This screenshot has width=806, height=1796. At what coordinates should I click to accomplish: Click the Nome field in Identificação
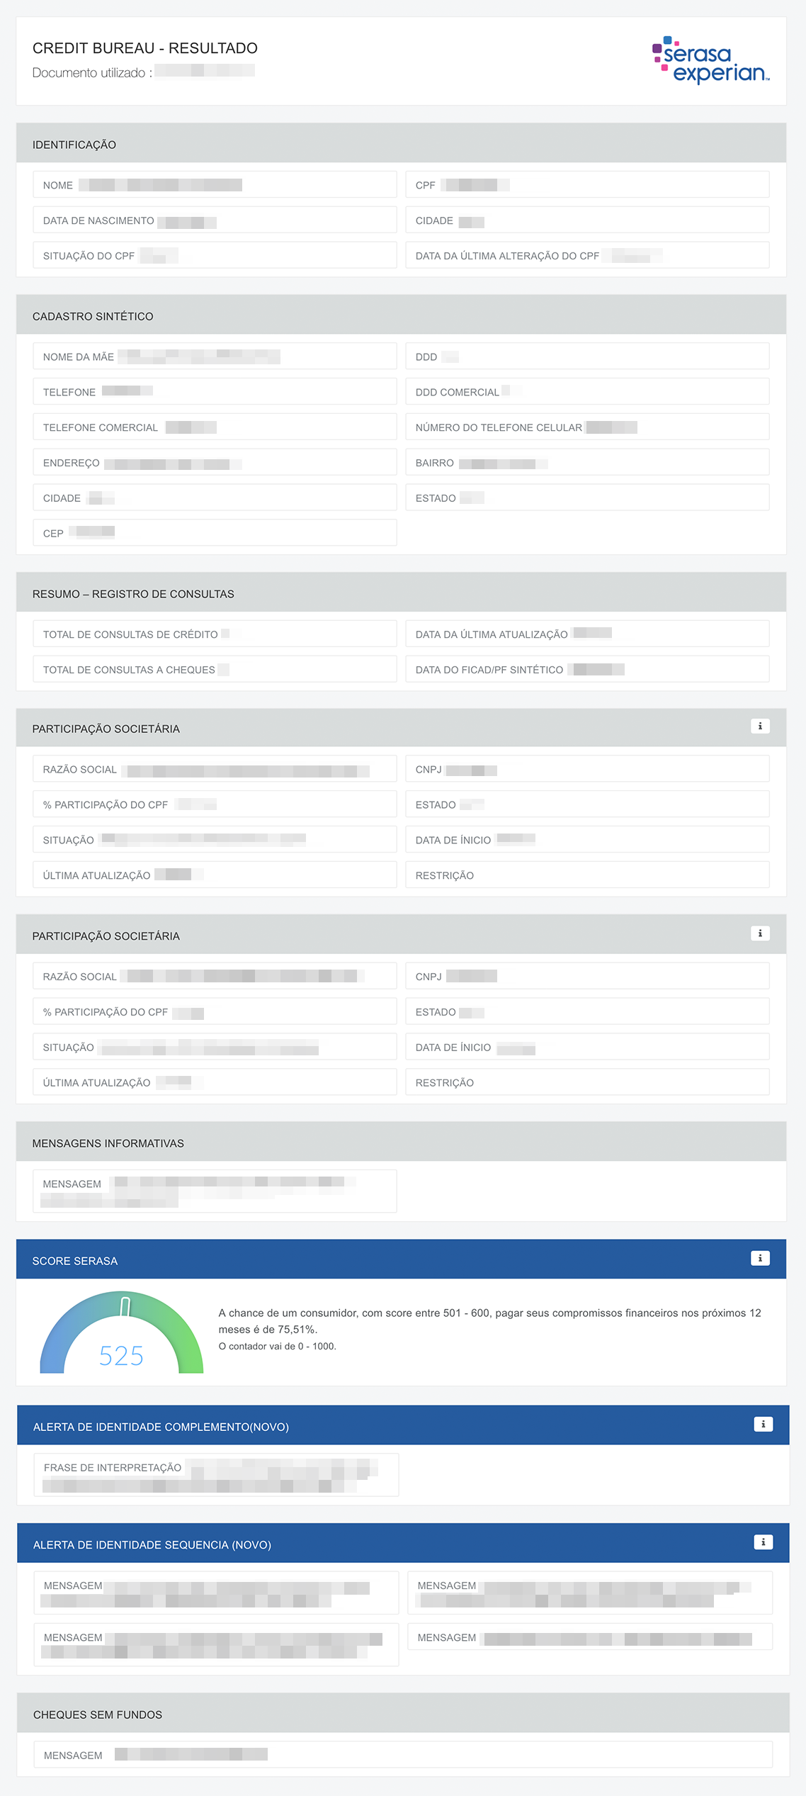(x=215, y=184)
